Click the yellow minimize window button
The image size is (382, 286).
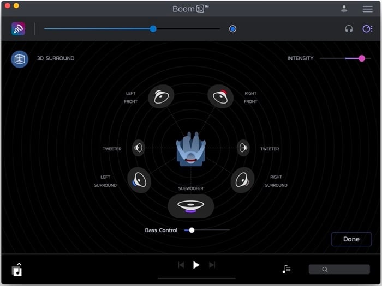click(x=16, y=5)
